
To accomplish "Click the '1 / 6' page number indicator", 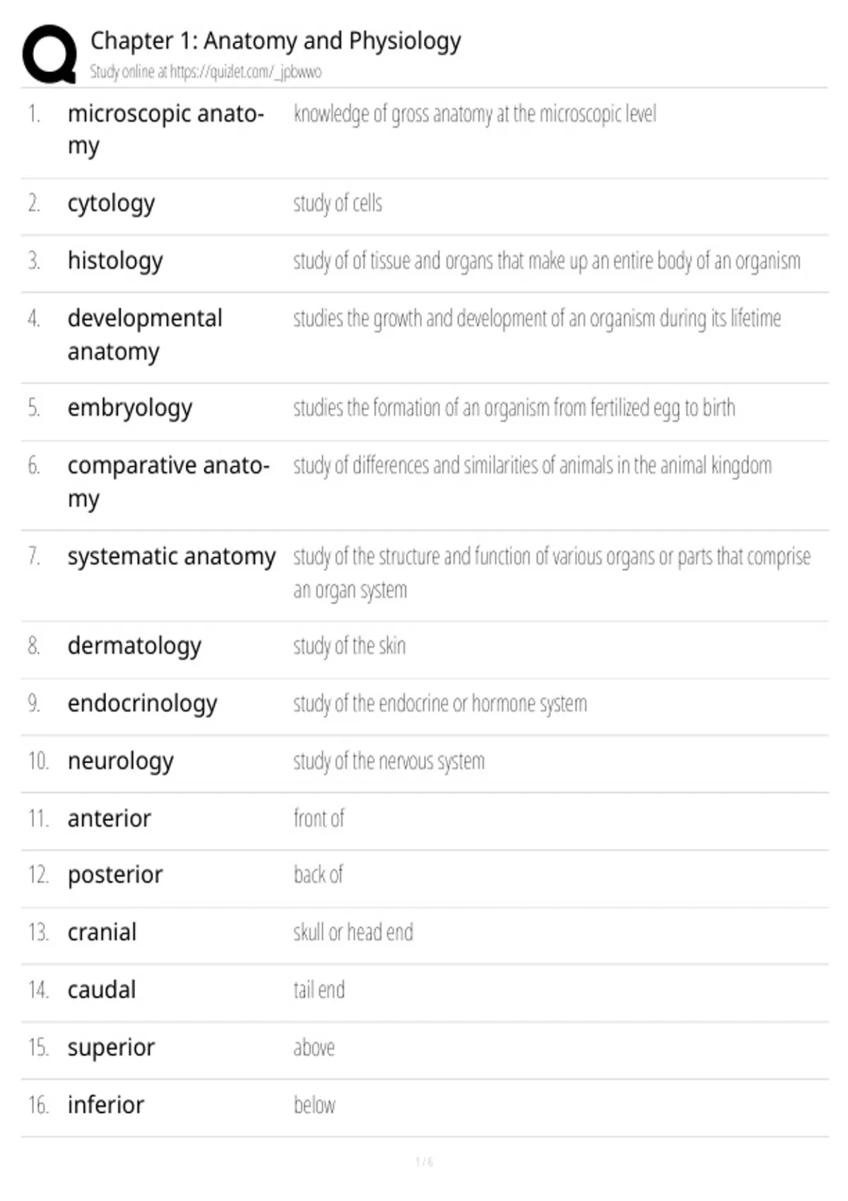I will coord(424,1161).
